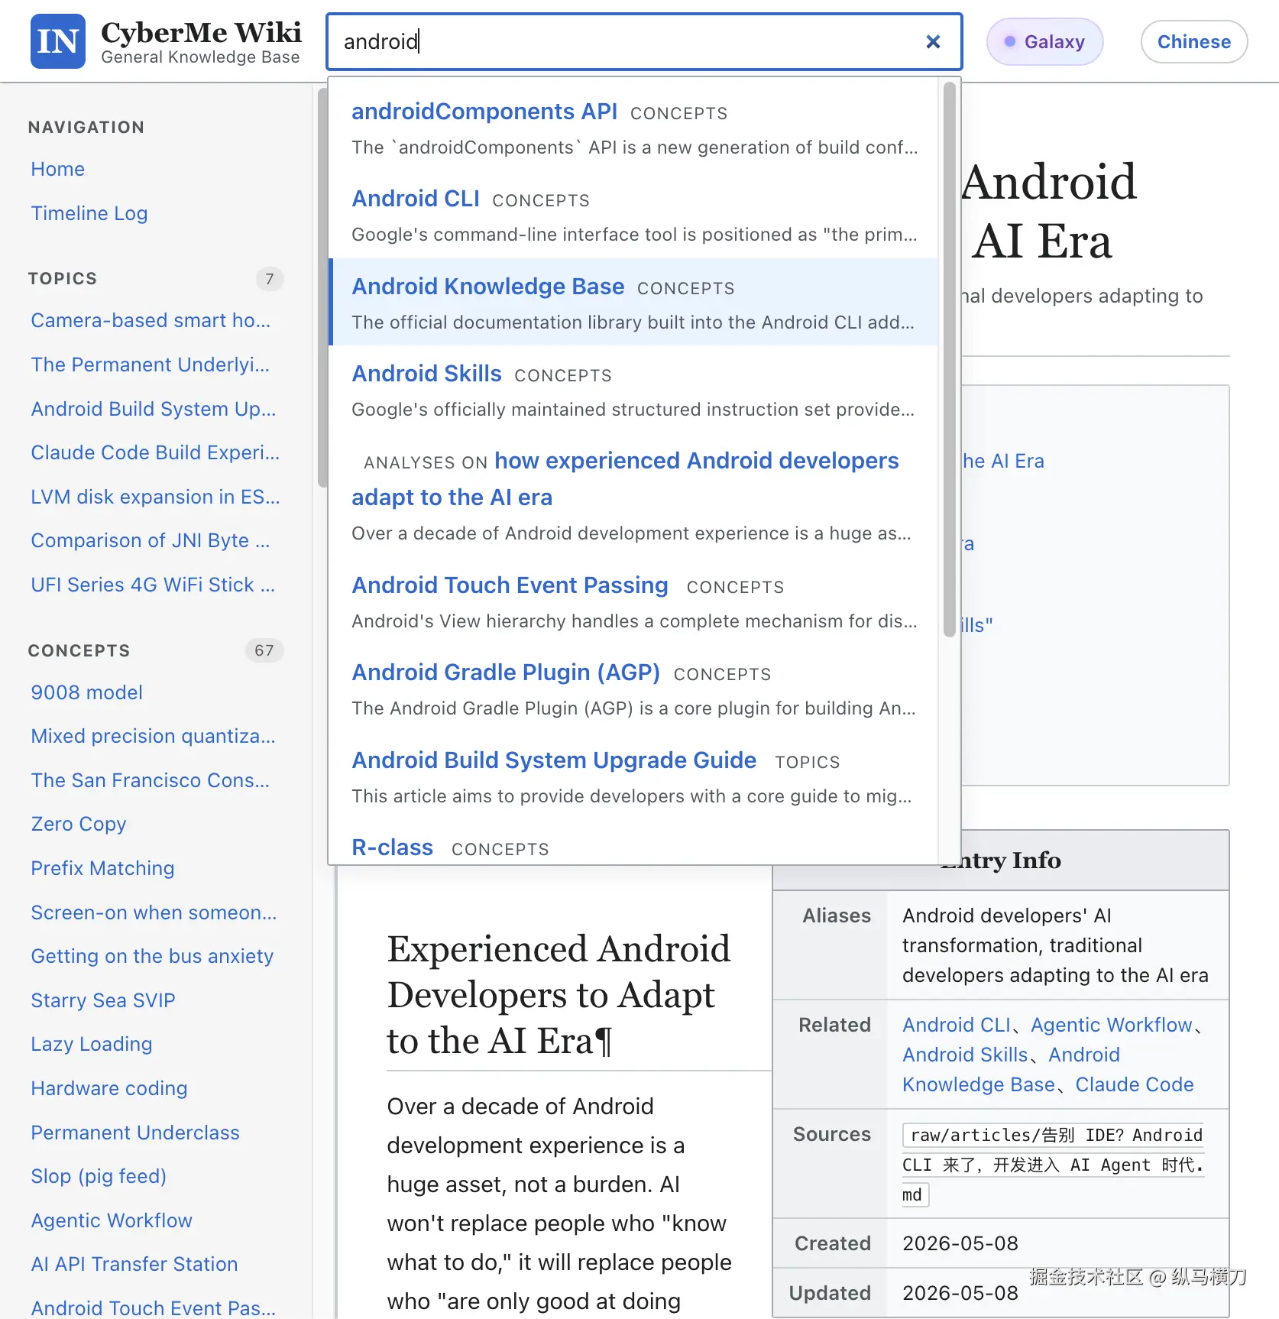Open the Android Gradle Plugin (AGP) result
The height and width of the screenshot is (1319, 1279).
click(x=633, y=689)
